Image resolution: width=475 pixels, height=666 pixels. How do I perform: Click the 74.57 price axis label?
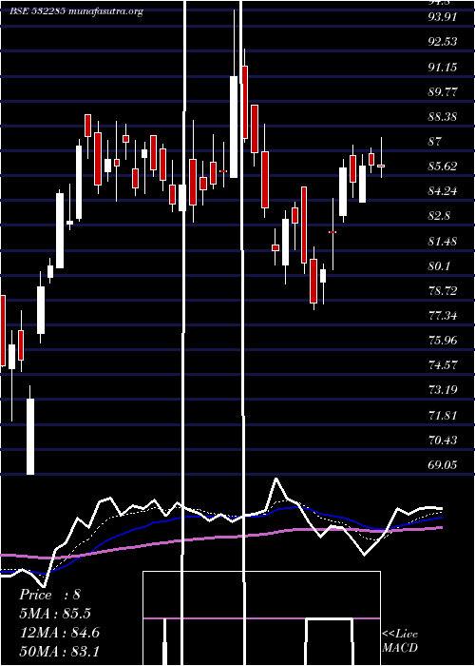(443, 365)
